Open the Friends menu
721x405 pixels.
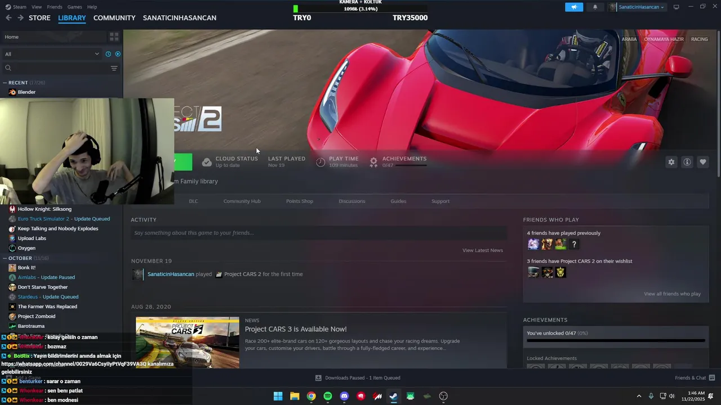click(x=55, y=7)
